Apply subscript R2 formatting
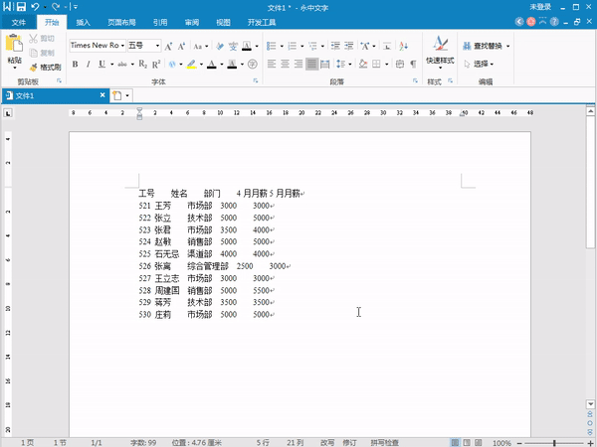 pyautogui.click(x=142, y=64)
